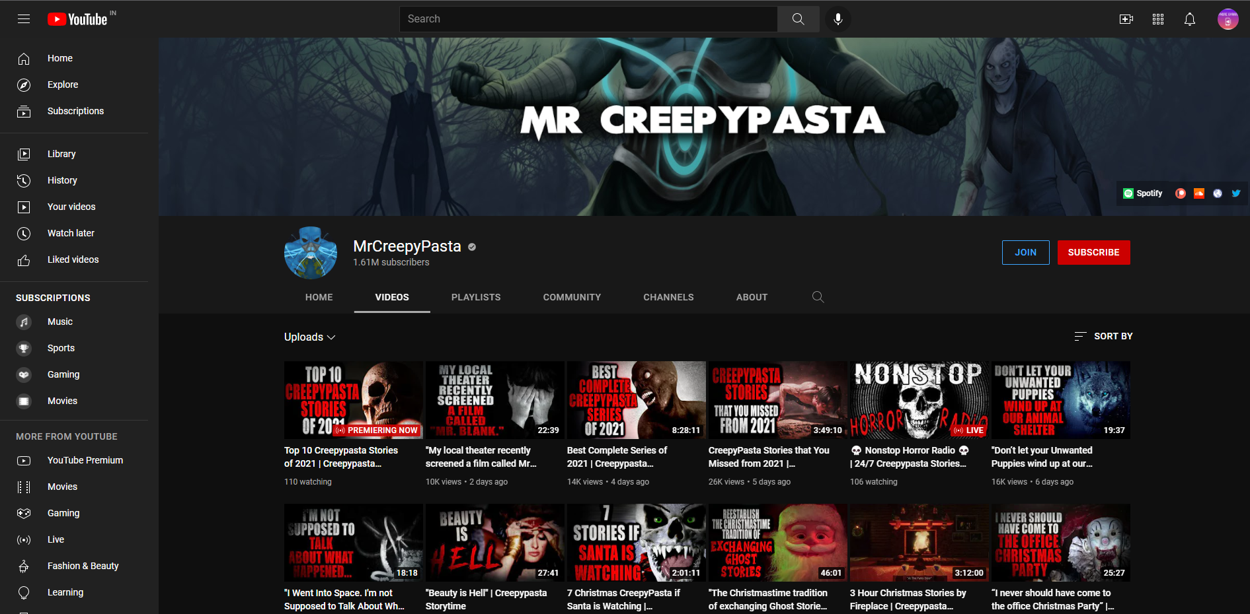Click the search magnifier button
Image resolution: width=1250 pixels, height=614 pixels.
pyautogui.click(x=799, y=19)
